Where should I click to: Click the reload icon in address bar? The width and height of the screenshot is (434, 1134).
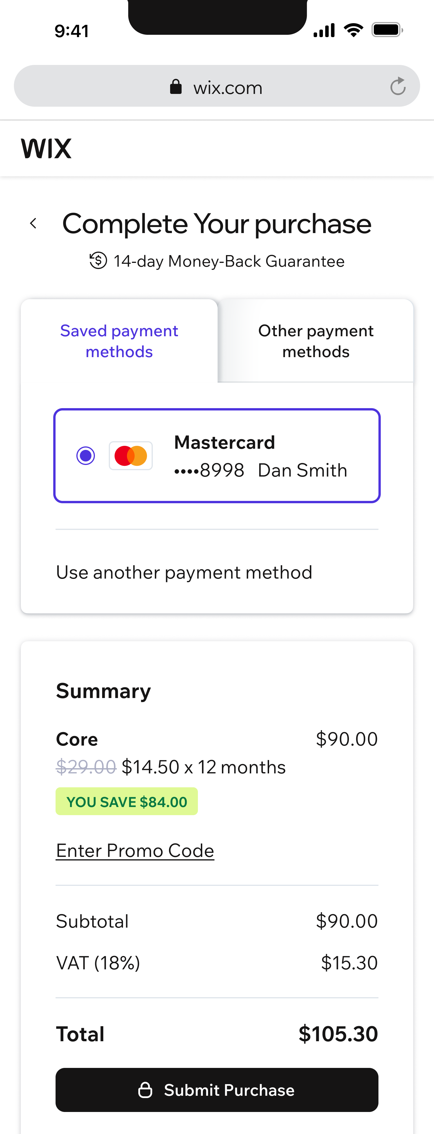[398, 86]
